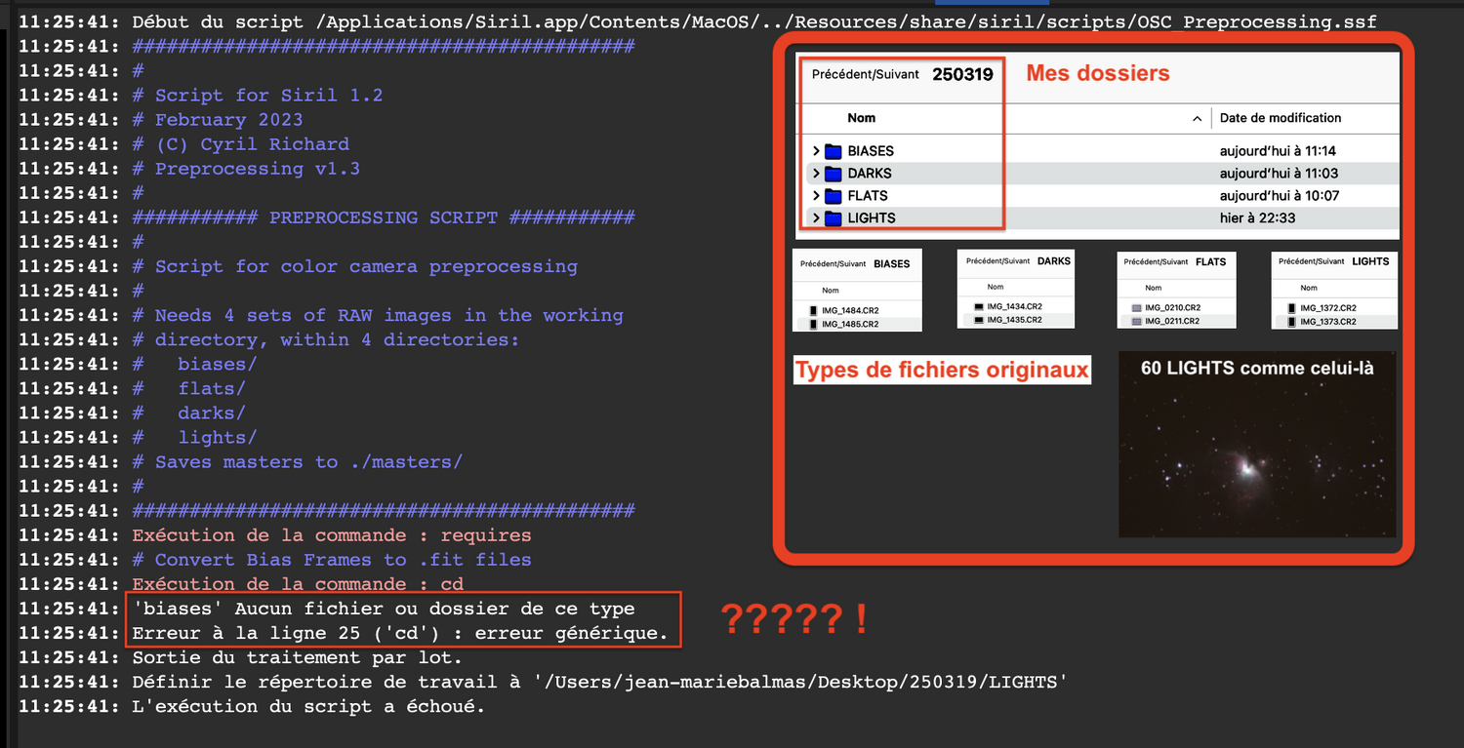
Task: Click the file icon beside IMG_1484.CR2
Action: click(813, 311)
